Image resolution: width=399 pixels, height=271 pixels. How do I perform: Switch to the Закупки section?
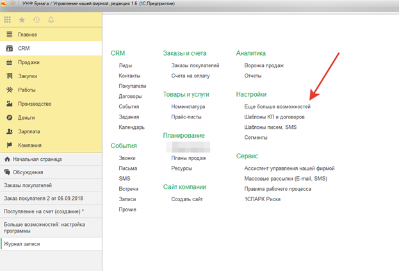click(51, 76)
